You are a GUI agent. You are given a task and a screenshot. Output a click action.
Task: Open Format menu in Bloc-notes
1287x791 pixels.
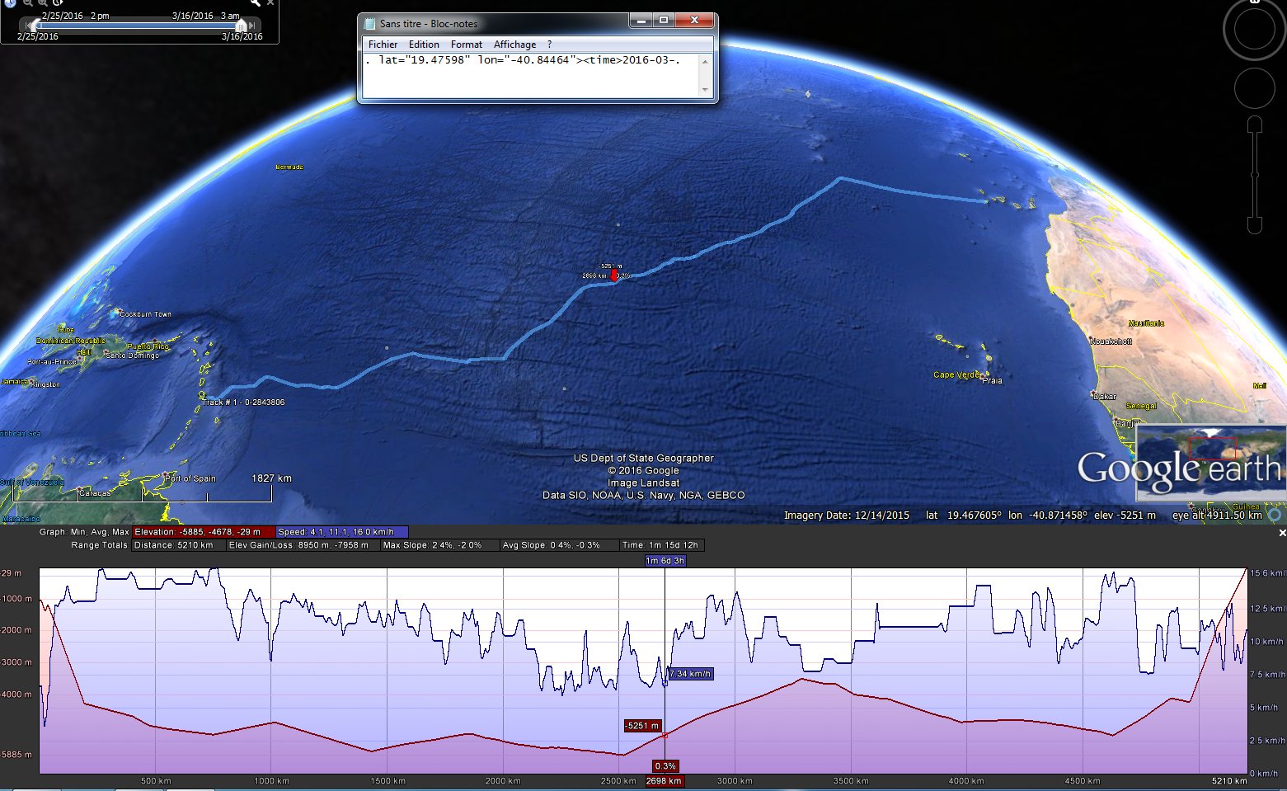[467, 45]
